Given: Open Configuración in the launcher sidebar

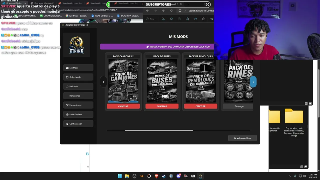Looking at the screenshot, I should point(78,124).
